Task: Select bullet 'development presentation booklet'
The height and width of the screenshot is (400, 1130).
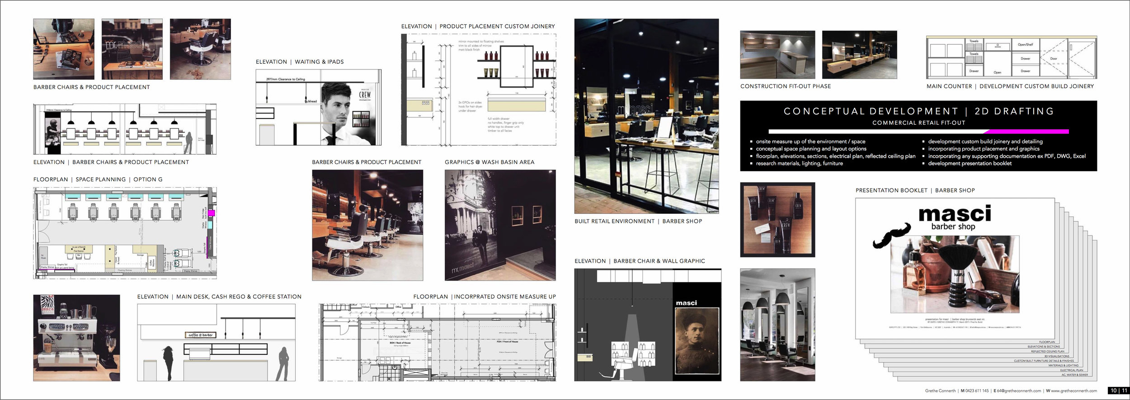Action: [970, 163]
